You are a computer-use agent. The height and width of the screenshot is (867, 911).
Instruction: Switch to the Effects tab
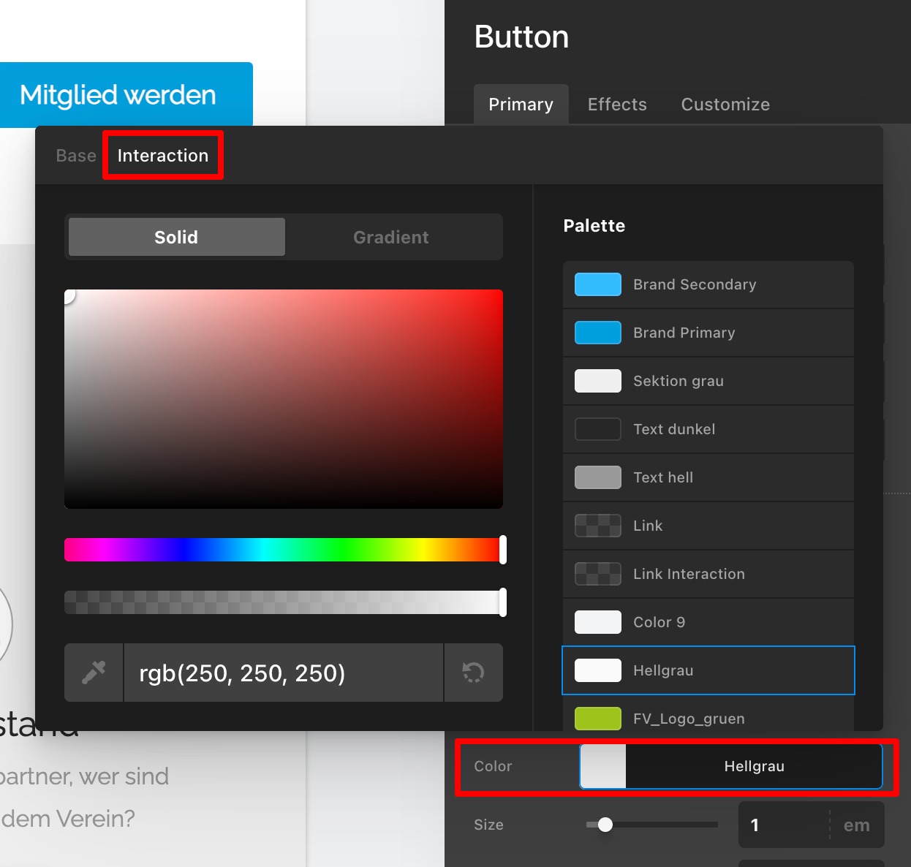tap(617, 105)
